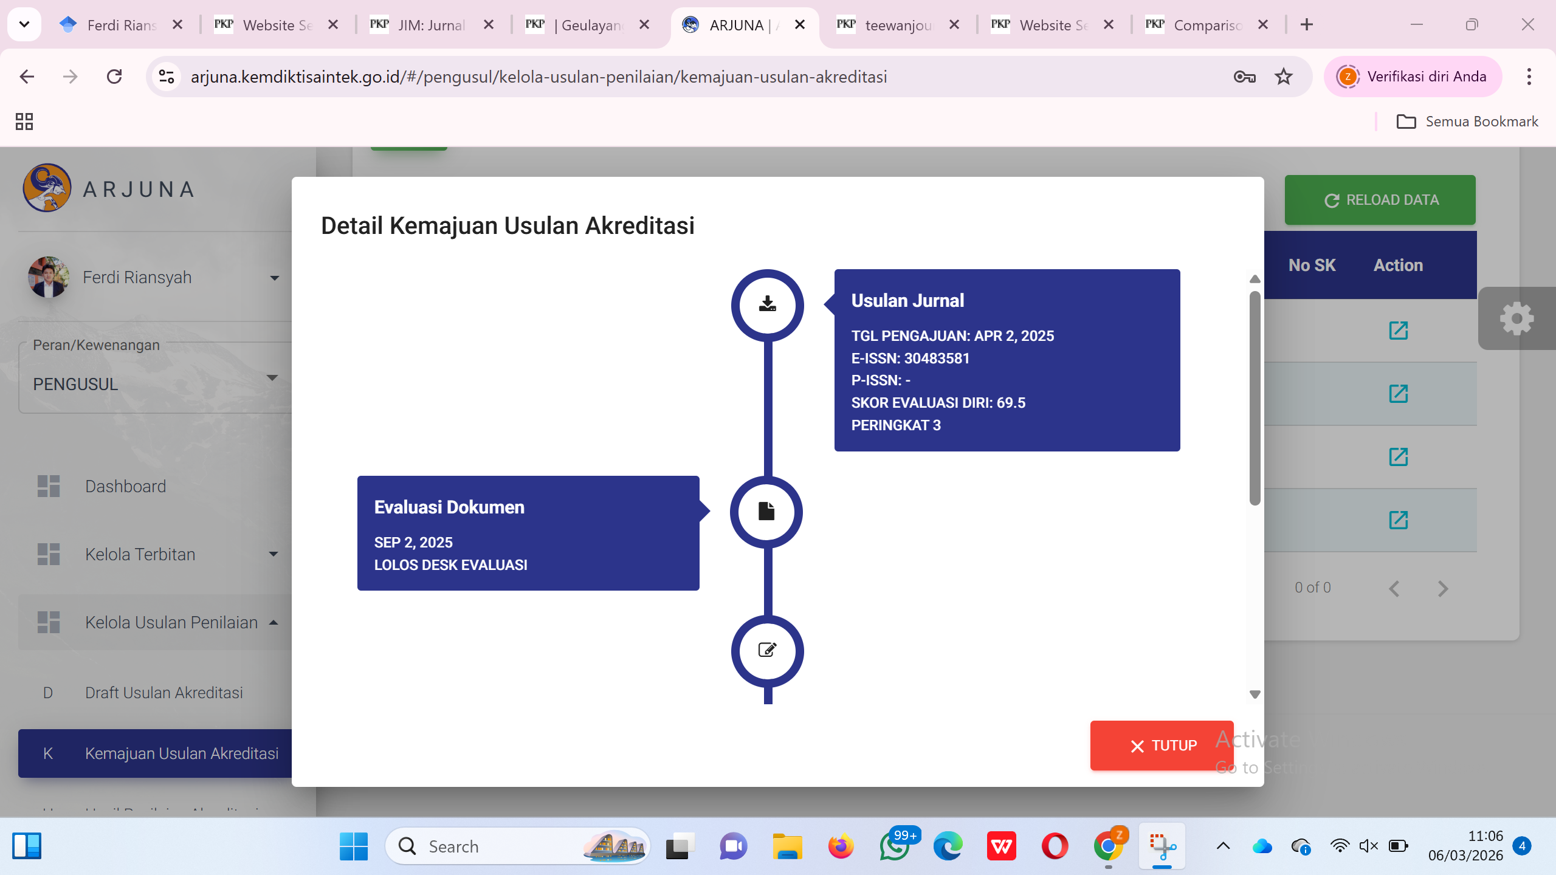Open the browser apps grid icon
Viewport: 1556px width, 875px height.
point(24,122)
